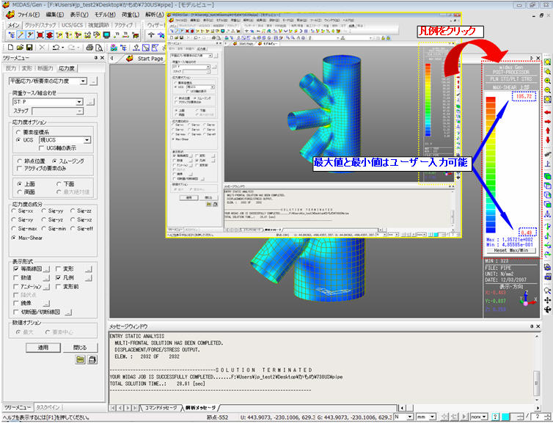This screenshot has height=424, width=553.
Task: Pan view down with red down arrow
Action: coord(547,139)
